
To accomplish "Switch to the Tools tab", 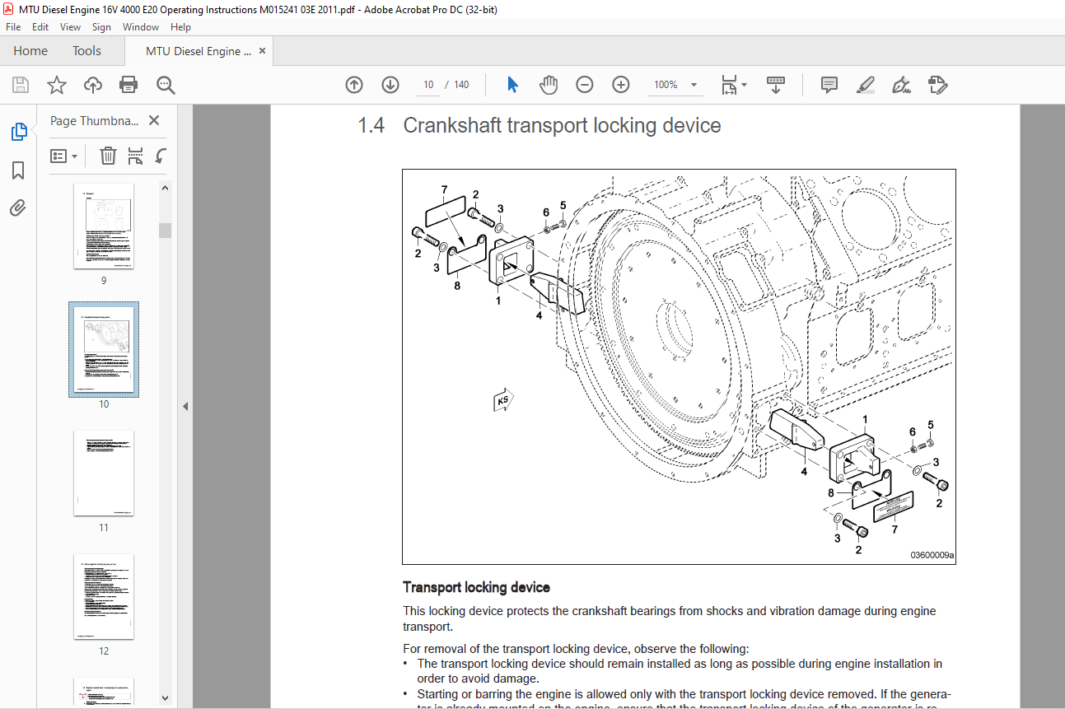I will (86, 51).
